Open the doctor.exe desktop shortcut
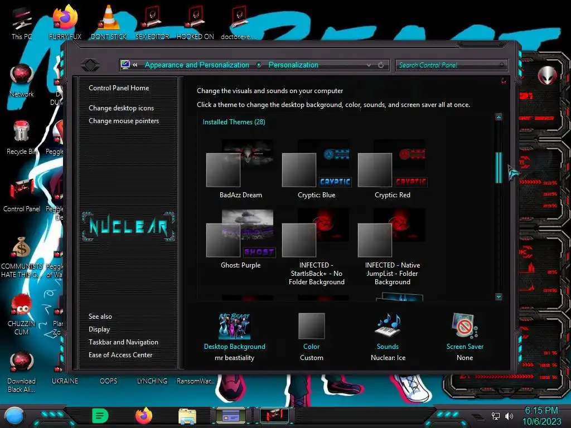The height and width of the screenshot is (428, 571). point(239,22)
